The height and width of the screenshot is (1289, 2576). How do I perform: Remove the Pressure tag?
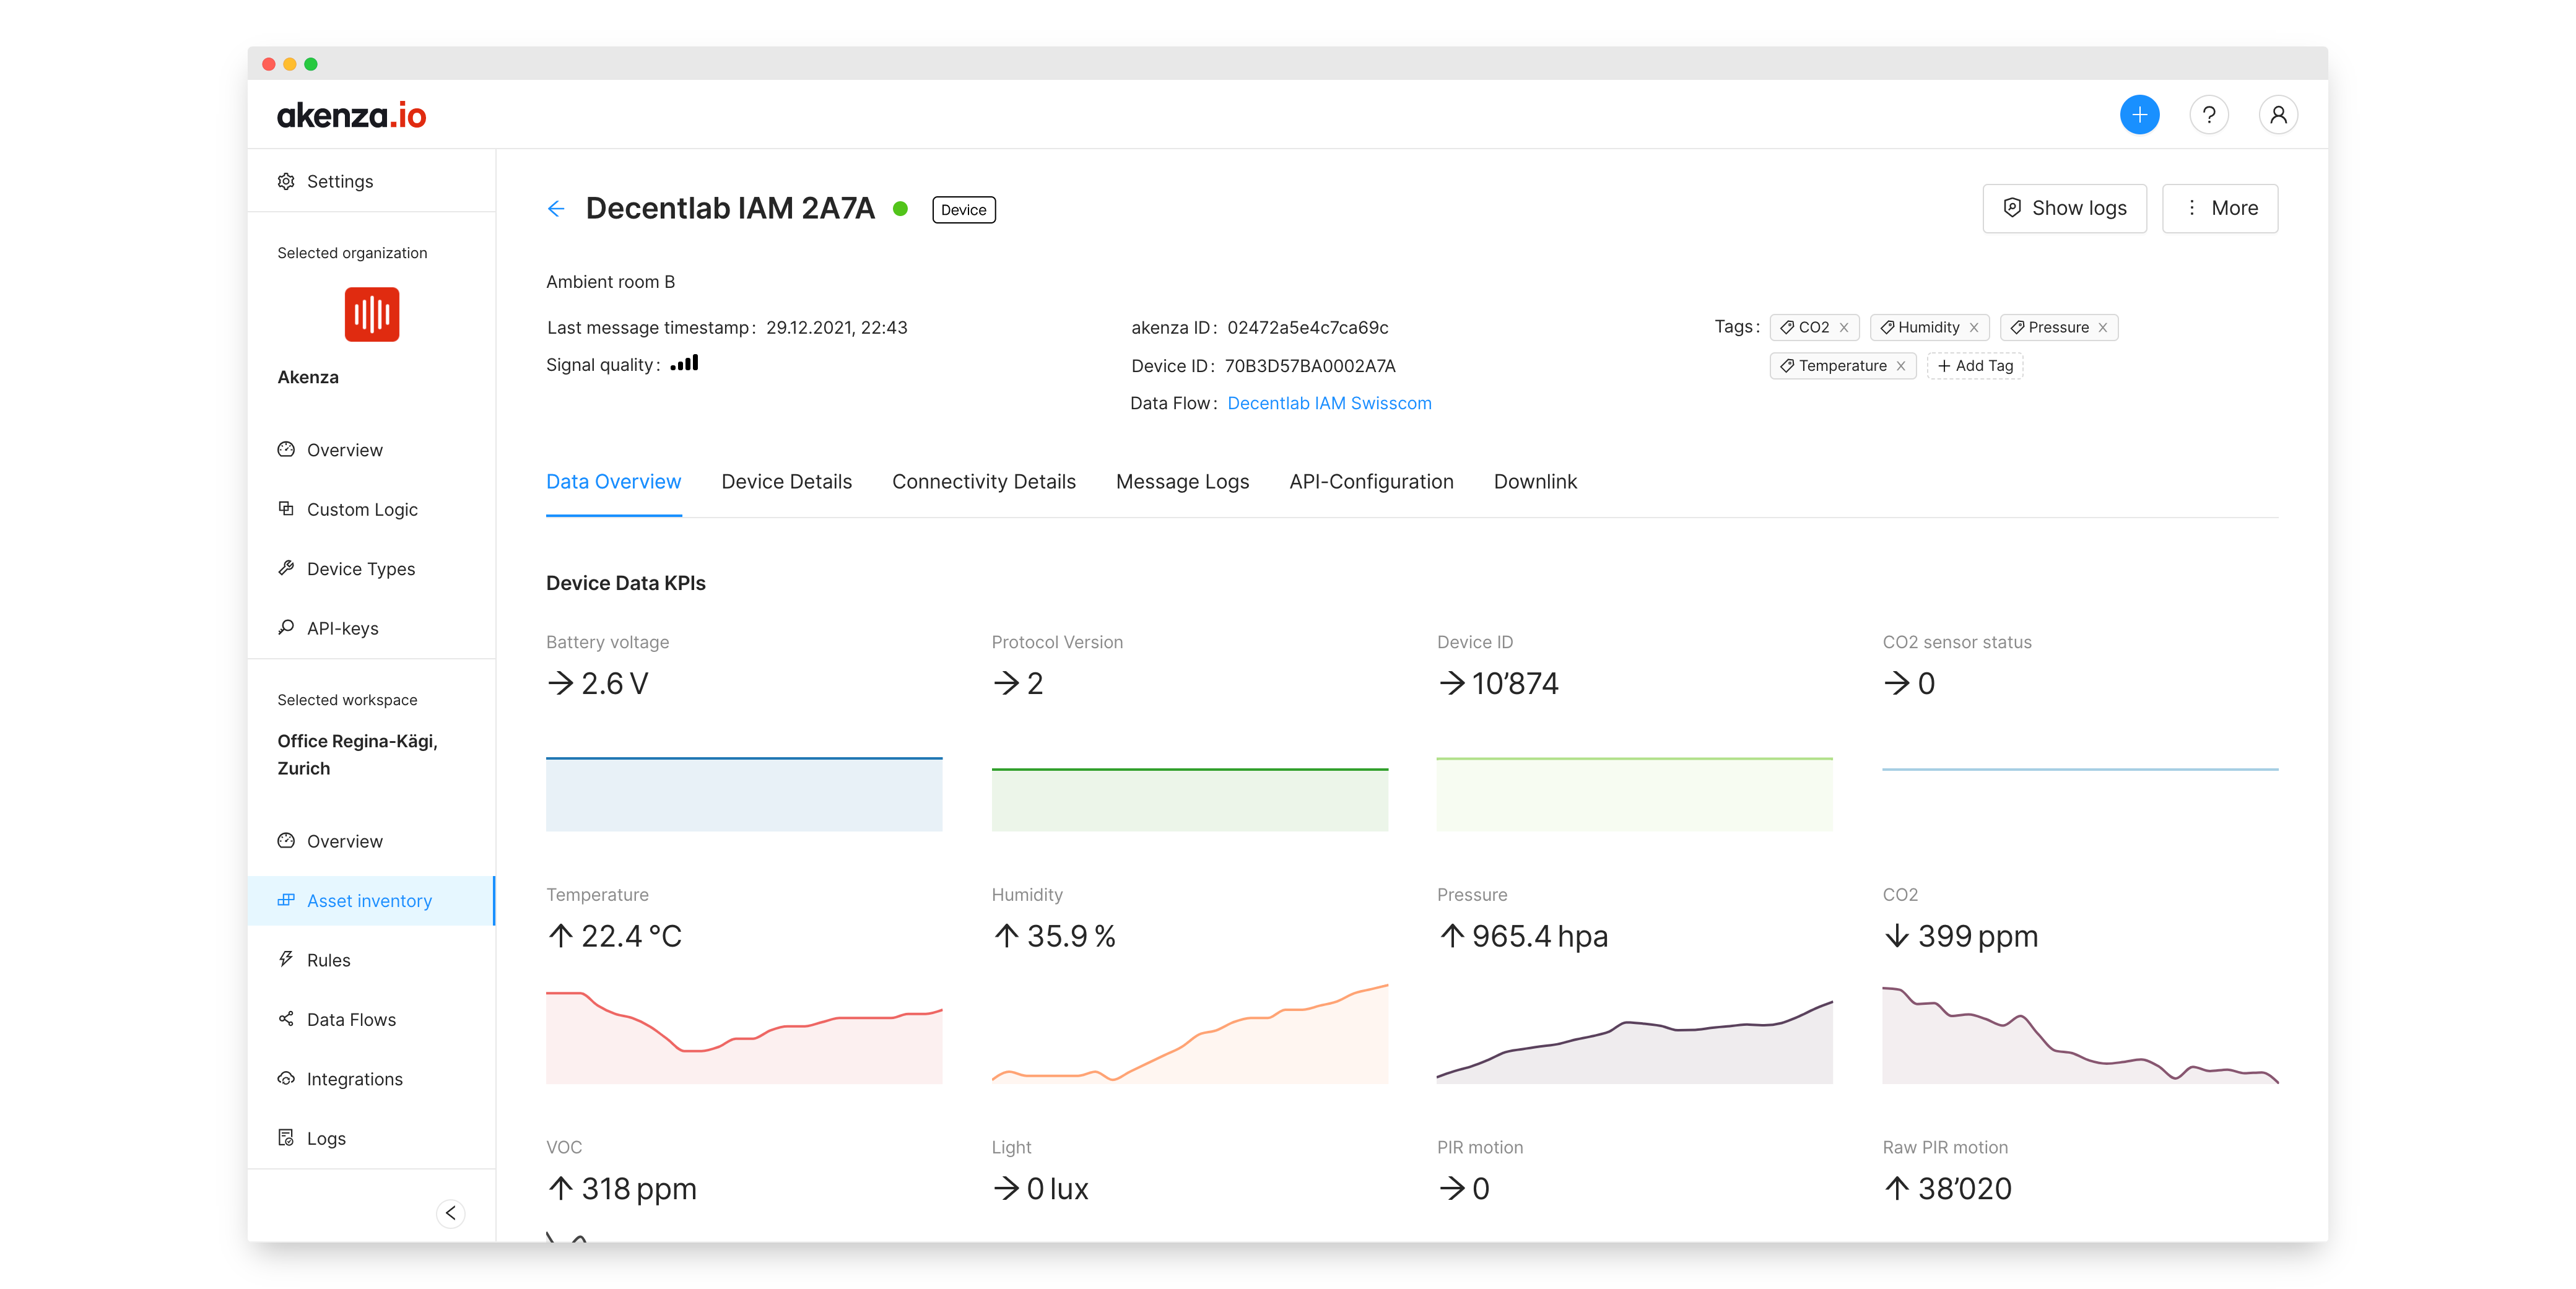pyautogui.click(x=2103, y=328)
